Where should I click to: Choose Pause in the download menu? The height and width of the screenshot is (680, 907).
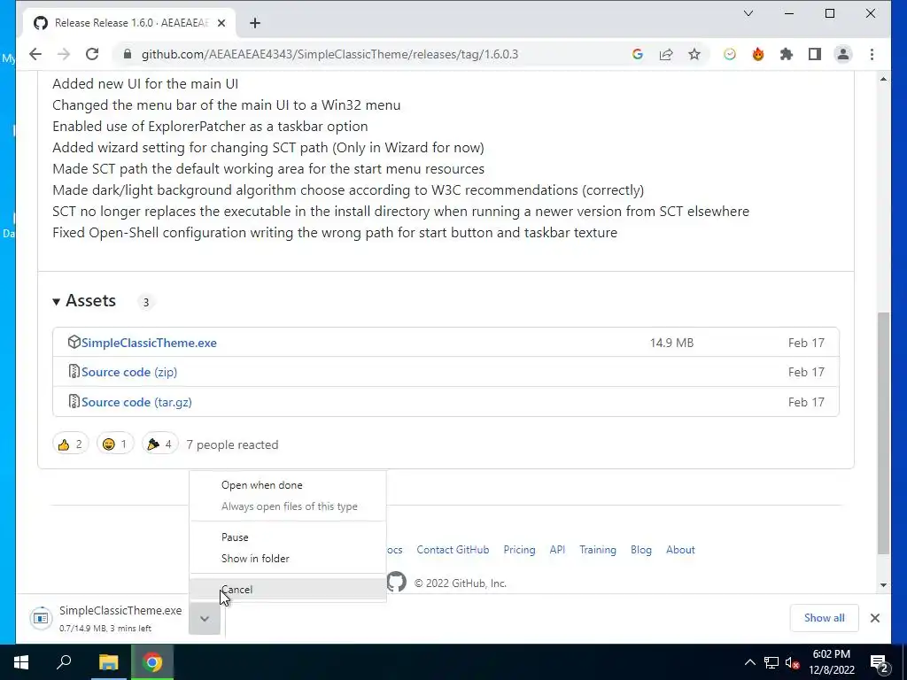(288, 537)
